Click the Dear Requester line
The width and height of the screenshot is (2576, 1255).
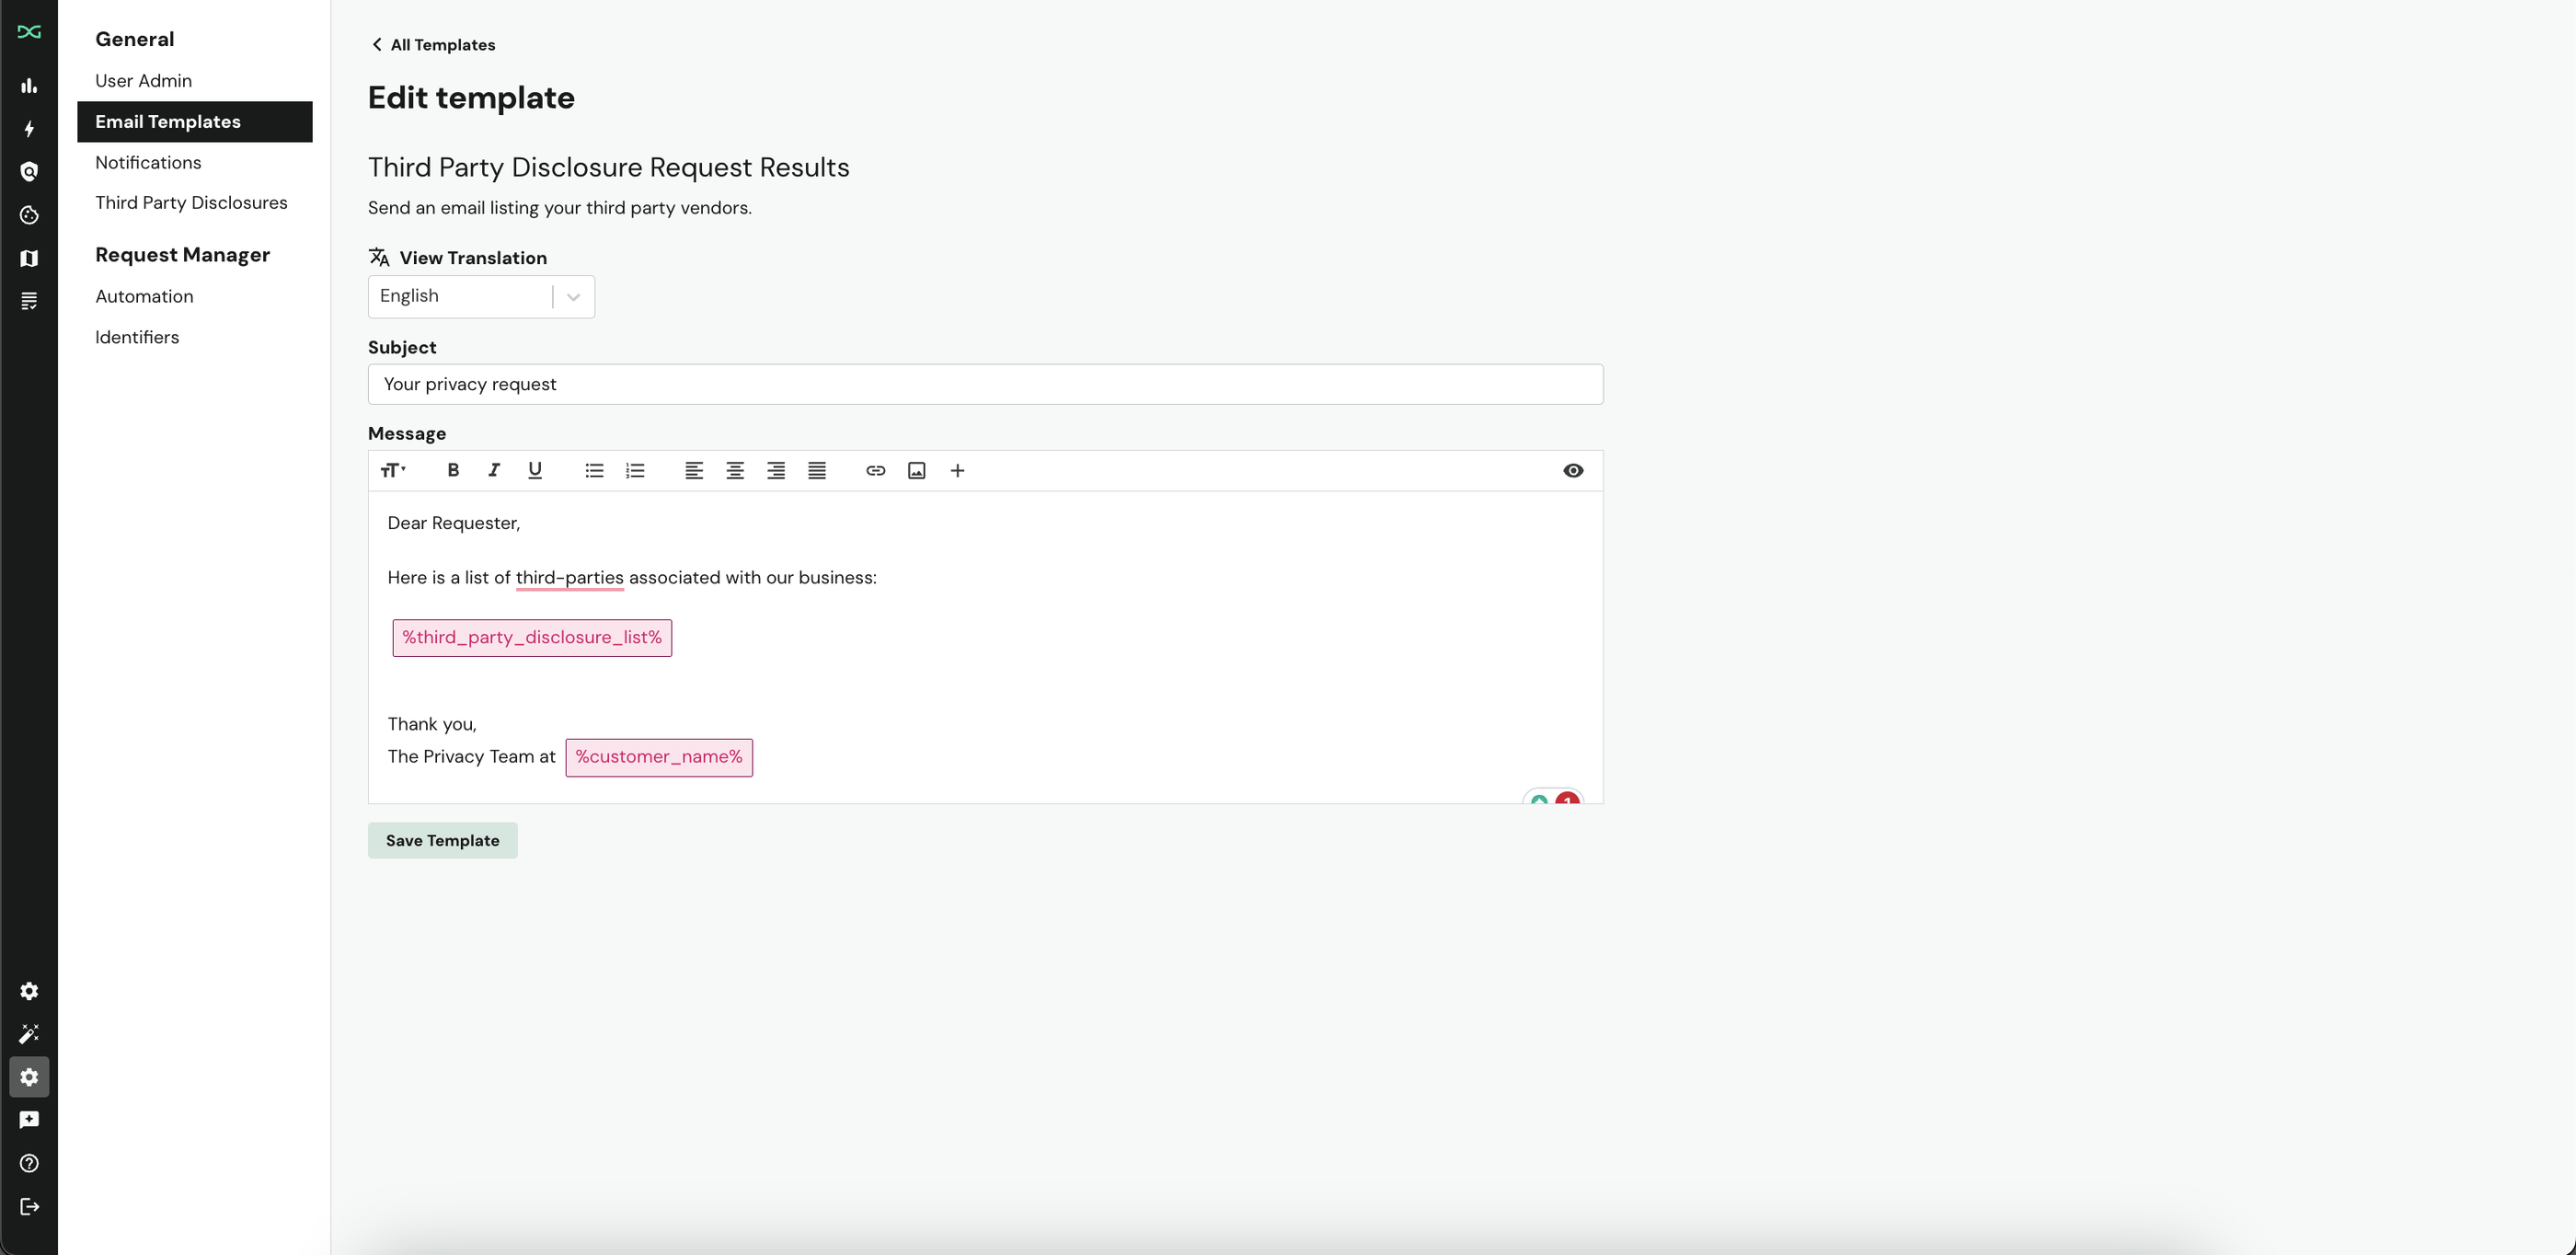(x=454, y=523)
